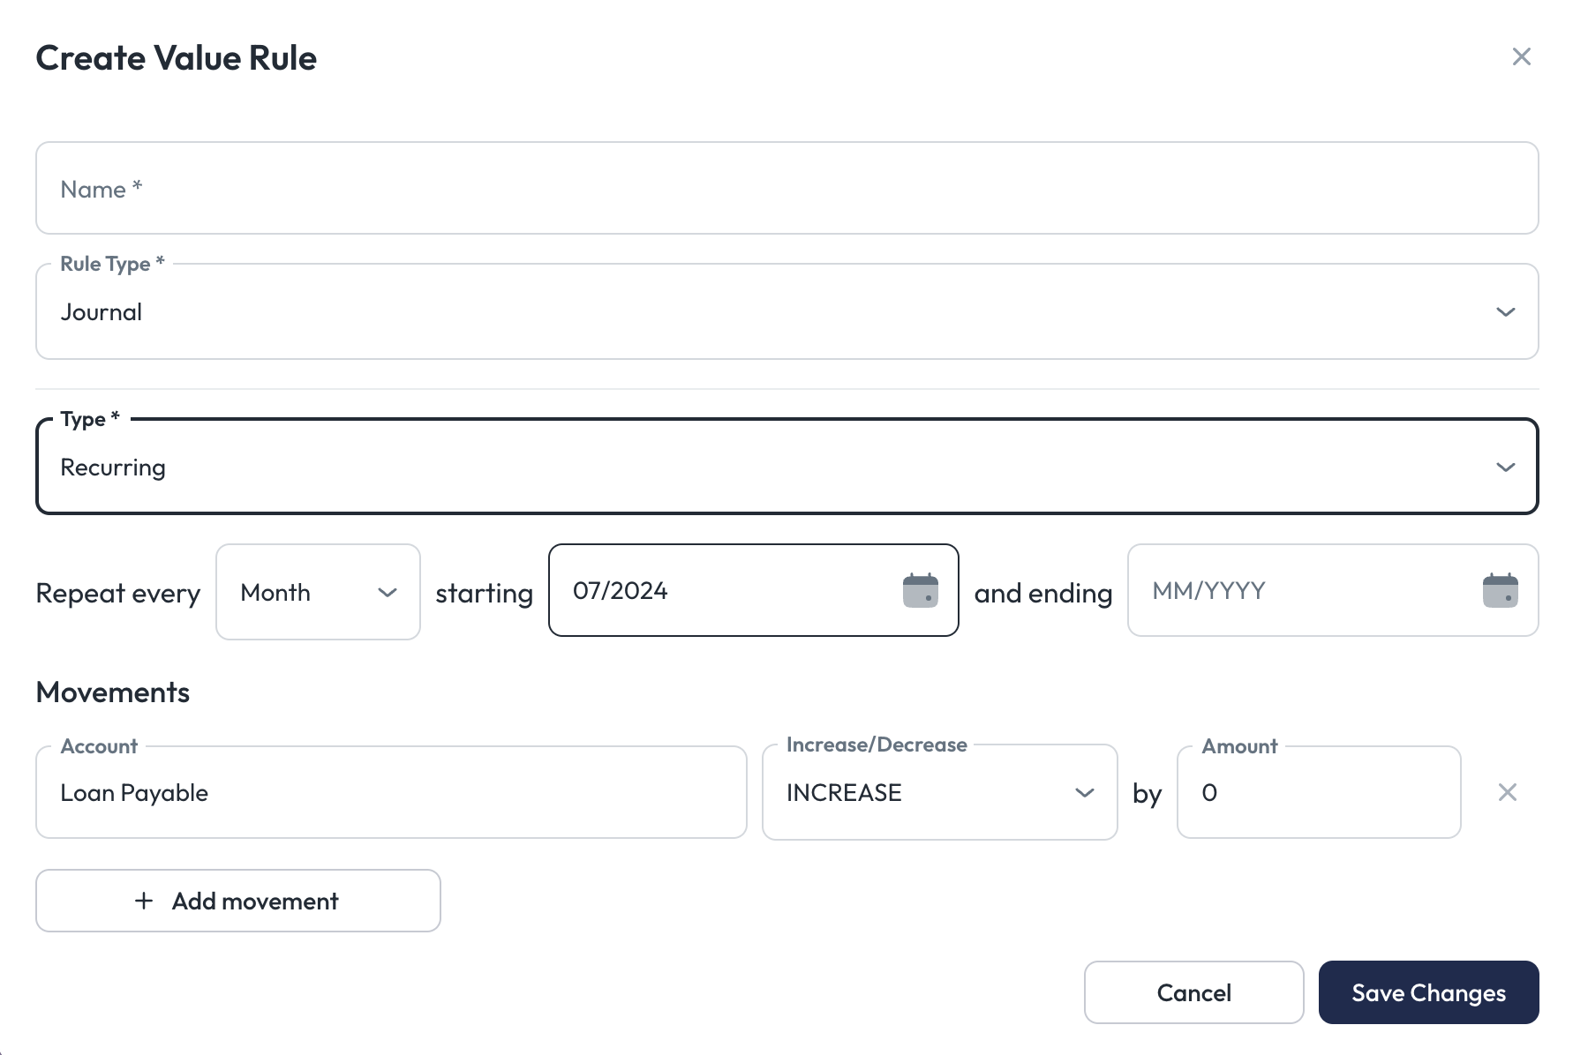Remove the Loan Payable movement row
The image size is (1573, 1055).
click(x=1507, y=793)
